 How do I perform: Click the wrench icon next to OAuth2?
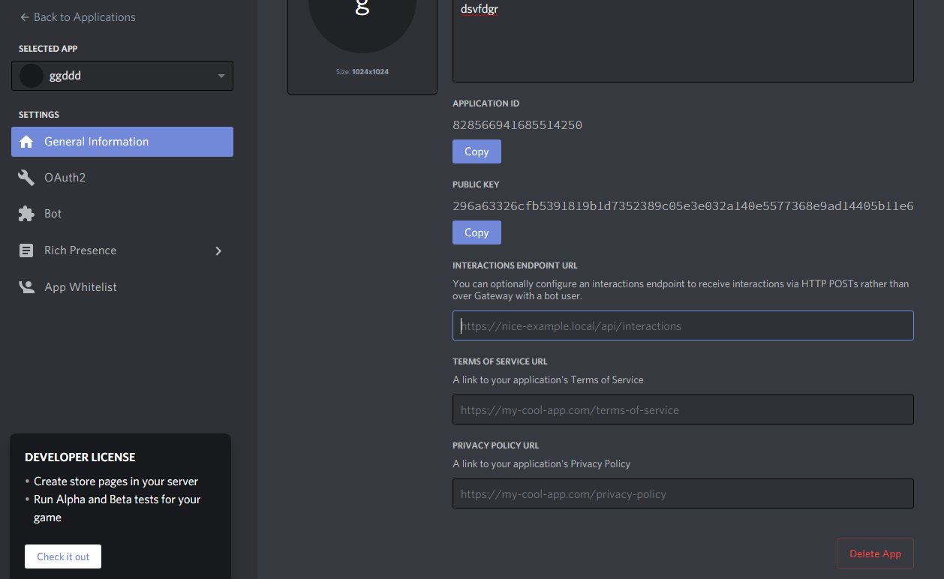click(27, 178)
